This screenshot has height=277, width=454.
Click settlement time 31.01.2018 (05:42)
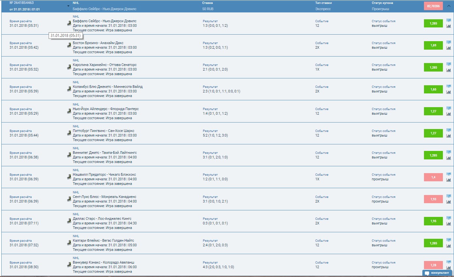[x=24, y=47]
